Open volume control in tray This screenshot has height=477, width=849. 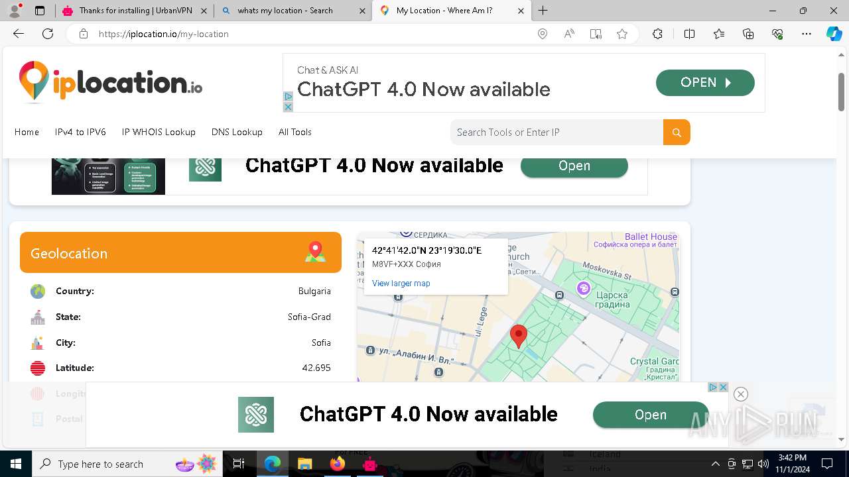[763, 464]
